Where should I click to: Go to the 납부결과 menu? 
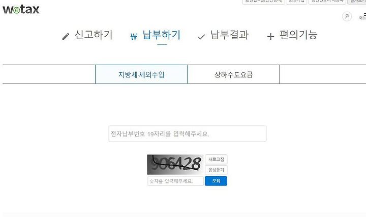[x=229, y=35]
